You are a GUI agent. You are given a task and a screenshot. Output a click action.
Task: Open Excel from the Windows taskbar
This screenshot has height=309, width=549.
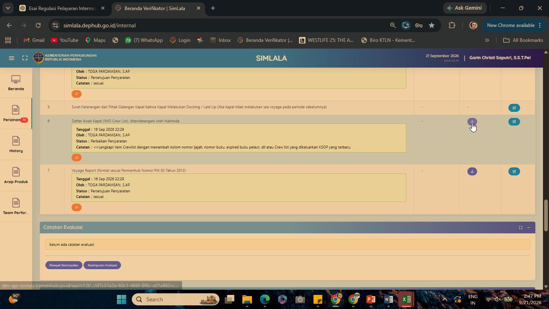pos(406,299)
